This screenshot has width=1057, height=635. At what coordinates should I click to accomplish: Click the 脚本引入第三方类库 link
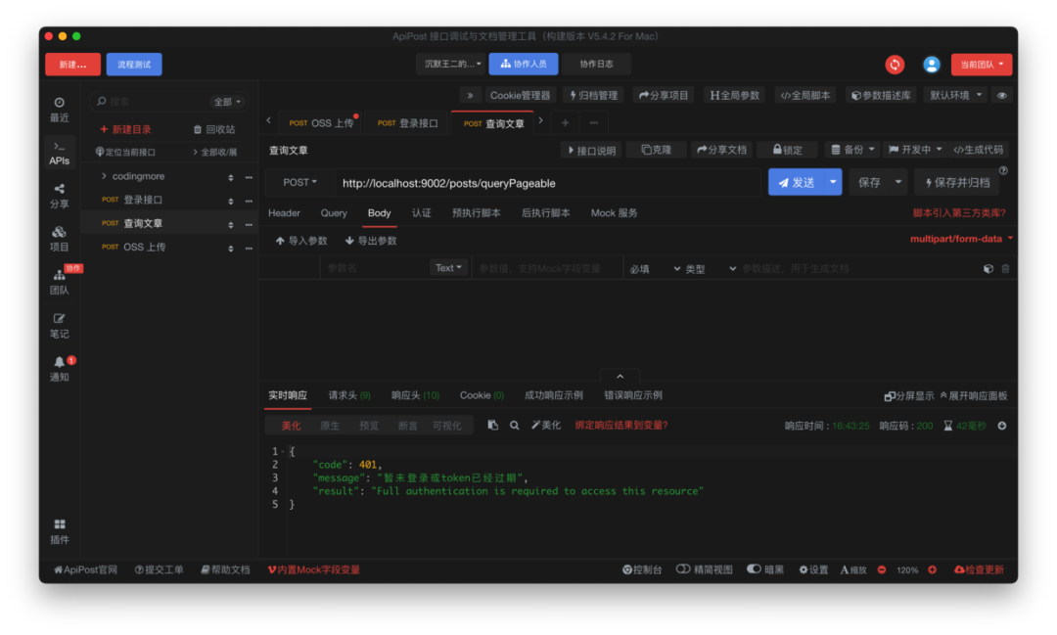coord(958,213)
